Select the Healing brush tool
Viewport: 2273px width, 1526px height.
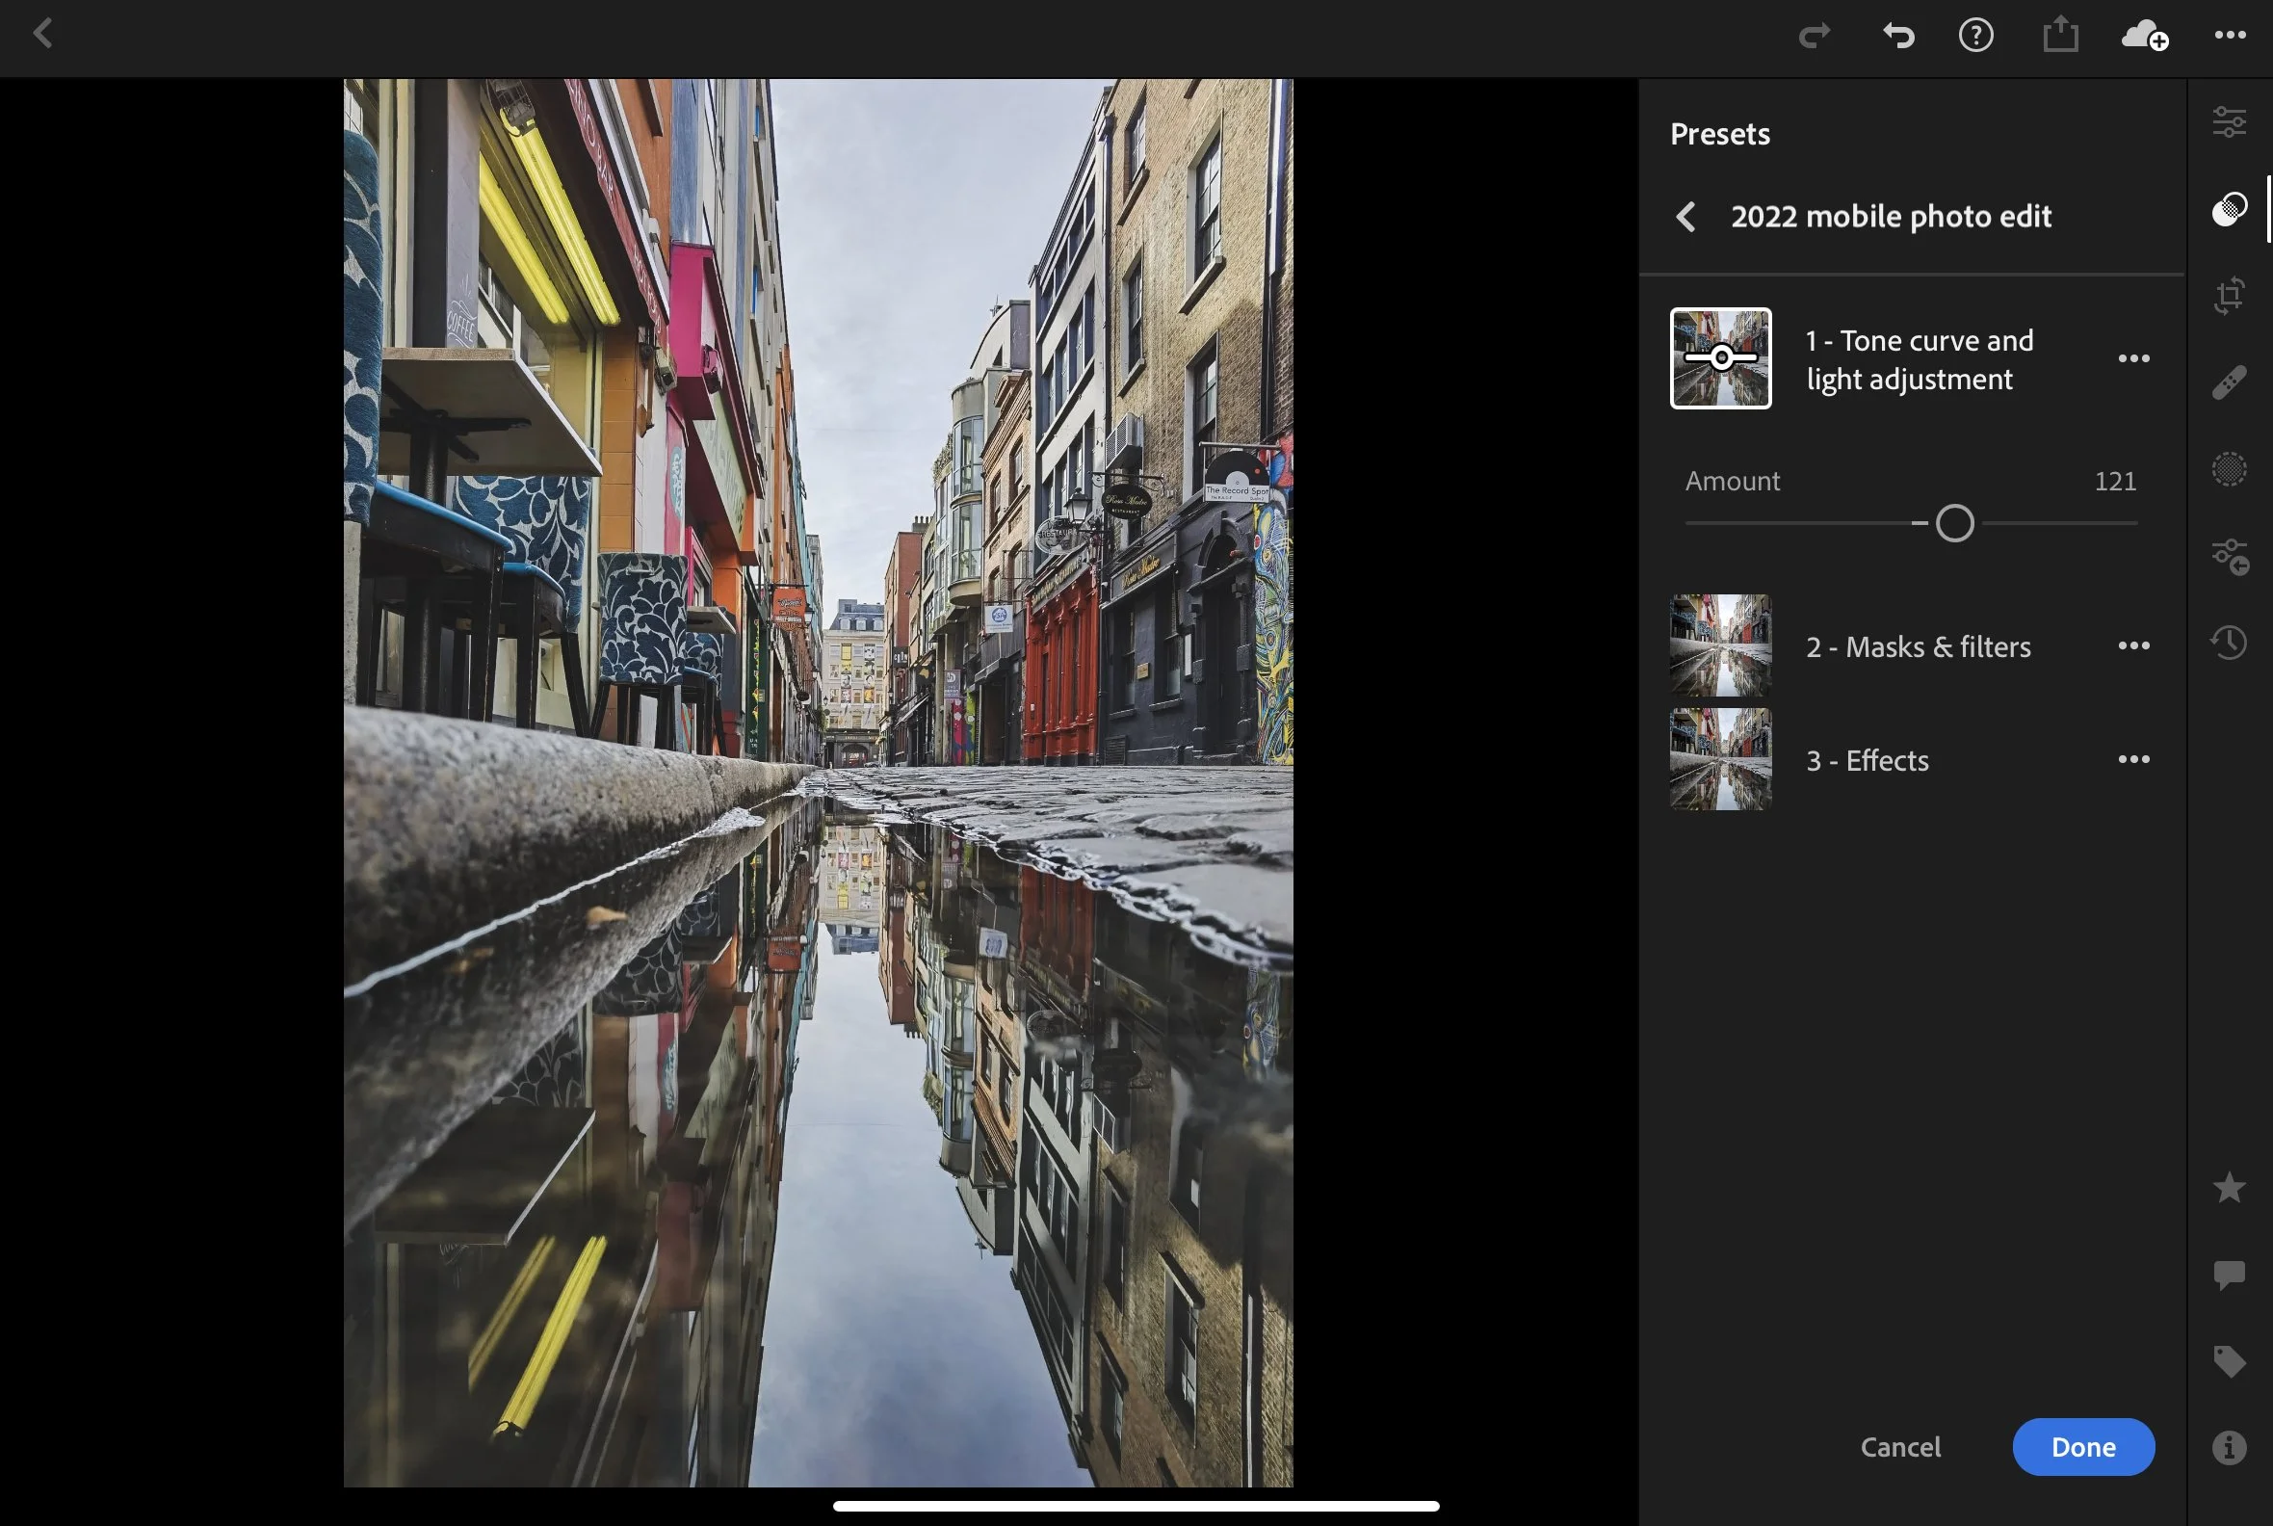pos(2229,382)
